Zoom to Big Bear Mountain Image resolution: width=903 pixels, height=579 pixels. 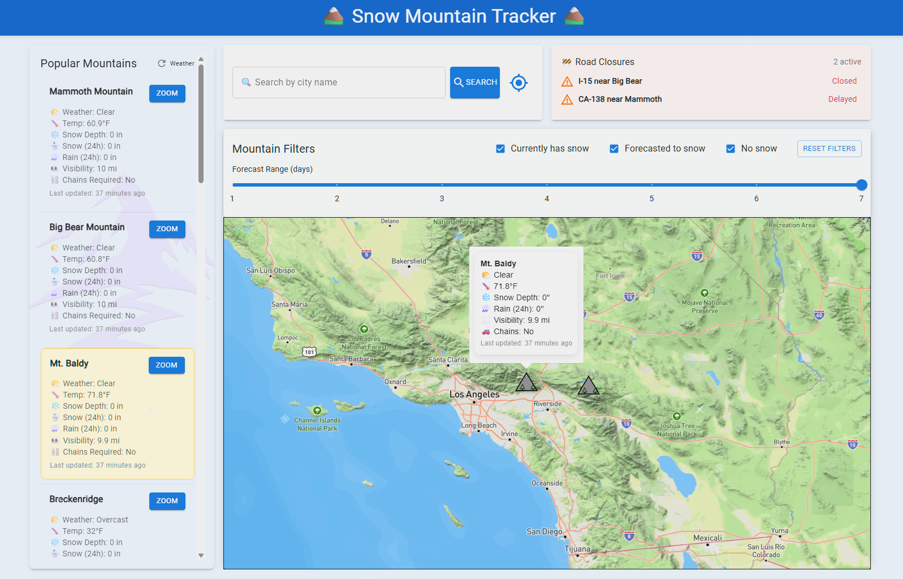pos(167,229)
